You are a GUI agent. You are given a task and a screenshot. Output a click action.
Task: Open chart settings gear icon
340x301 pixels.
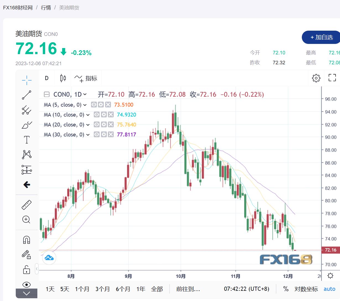click(316, 78)
